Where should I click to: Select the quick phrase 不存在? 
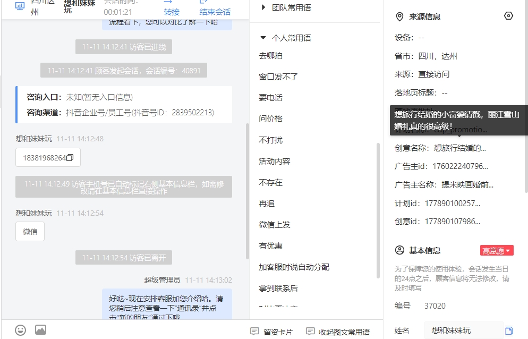(x=270, y=183)
